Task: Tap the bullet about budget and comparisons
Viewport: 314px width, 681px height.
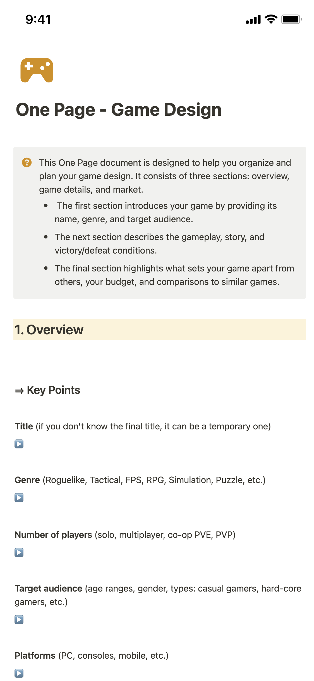Action: [174, 275]
